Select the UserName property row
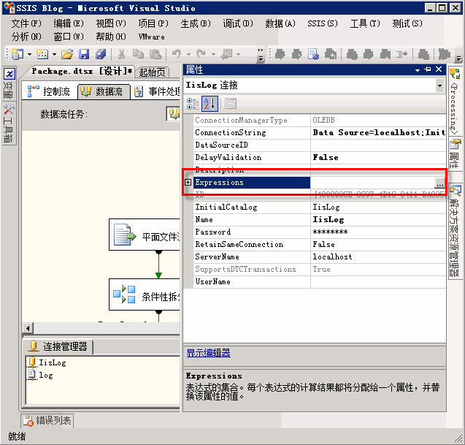Viewport: 465px width, 445px height. (320, 282)
